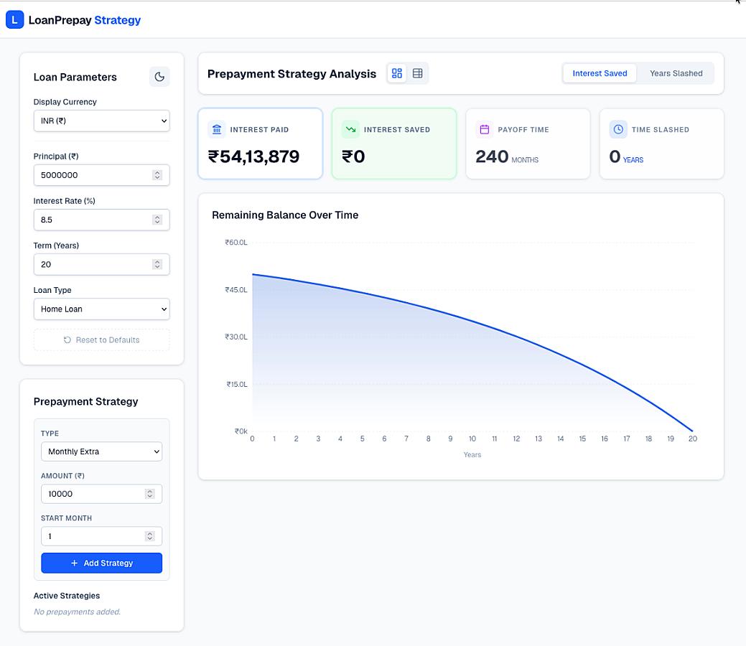Click the reset arrow icon beside Reset to Defaults
The width and height of the screenshot is (746, 646).
coord(67,340)
